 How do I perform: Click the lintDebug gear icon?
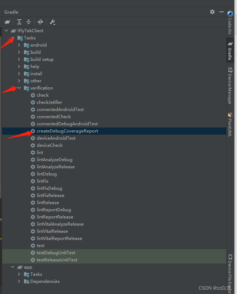33,174
